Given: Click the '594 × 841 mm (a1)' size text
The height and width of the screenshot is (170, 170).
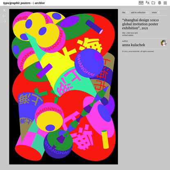Looking at the screenshot, I should [x=130, y=33].
